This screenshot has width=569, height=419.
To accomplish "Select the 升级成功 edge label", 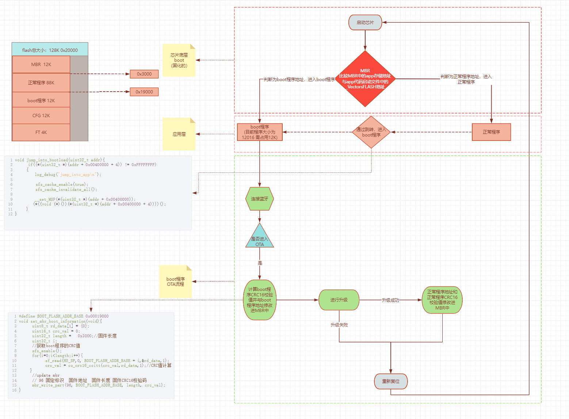I will 390,300.
